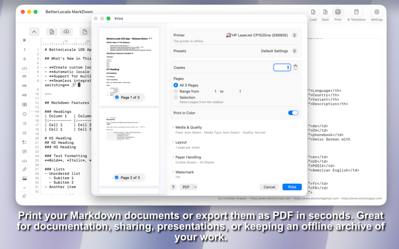The image size is (399, 249).
Task: Insert an image from the sidebar
Action: (24, 179)
